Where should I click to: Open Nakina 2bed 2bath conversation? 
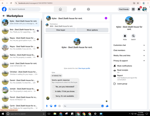point(20,56)
